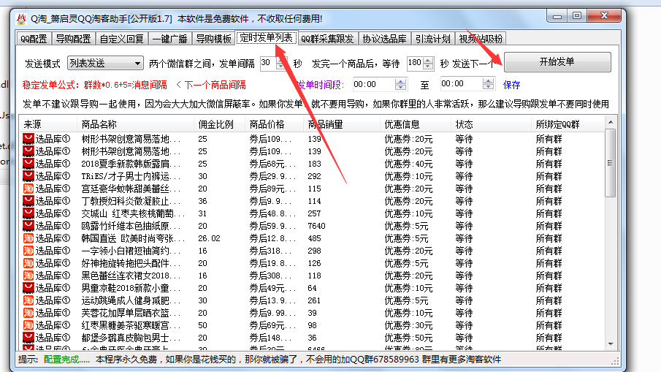
Task: Sort by the 所绑定QQ群 column header
Action: (568, 124)
